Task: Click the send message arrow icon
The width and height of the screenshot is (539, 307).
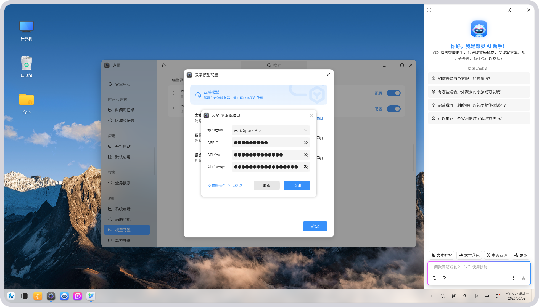Action: (x=523, y=278)
